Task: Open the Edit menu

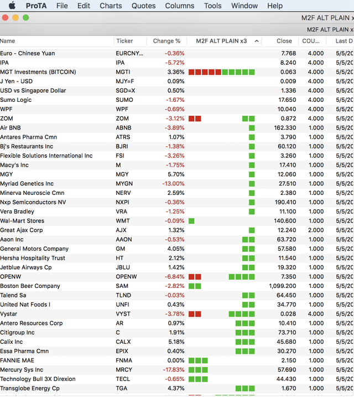Action: click(84, 6)
